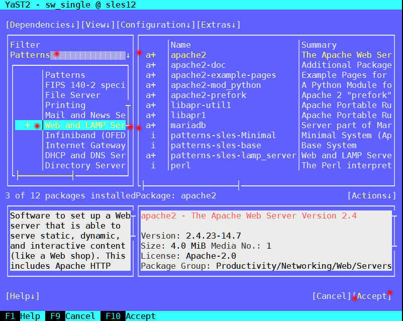Select the File Server pattern

[73, 95]
